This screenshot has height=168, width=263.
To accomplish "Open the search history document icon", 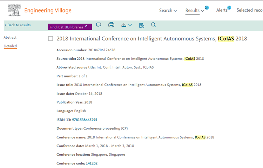I will point(141,25).
